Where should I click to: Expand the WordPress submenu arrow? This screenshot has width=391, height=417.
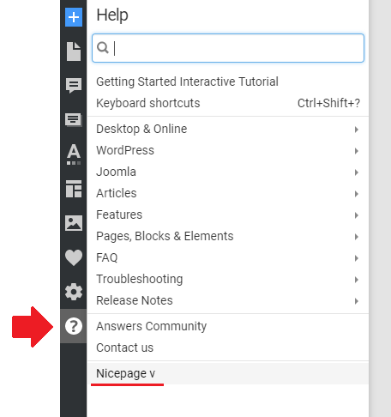[356, 151]
